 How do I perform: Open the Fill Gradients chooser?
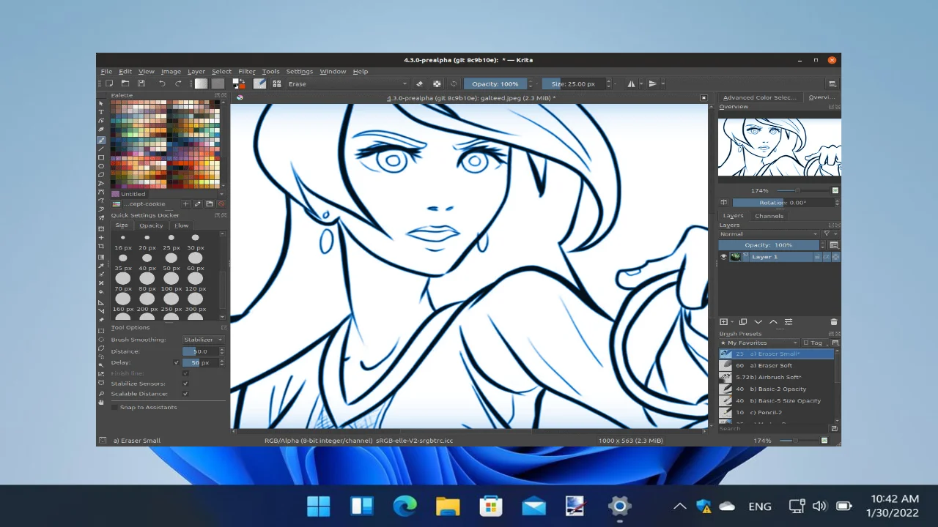pos(201,83)
